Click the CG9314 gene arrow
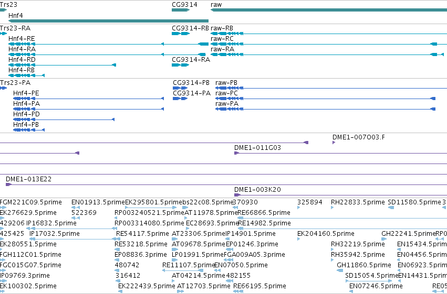Screen dimensions: 447x294 point(181,10)
